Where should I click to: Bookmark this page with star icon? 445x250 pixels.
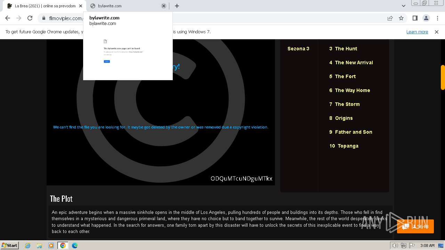401,18
